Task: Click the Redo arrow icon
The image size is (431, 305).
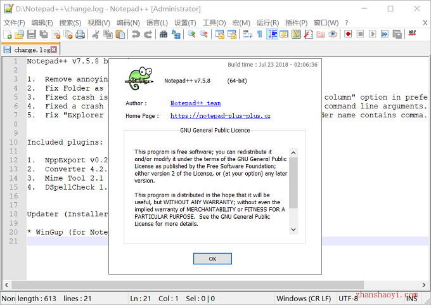Action: coord(148,34)
